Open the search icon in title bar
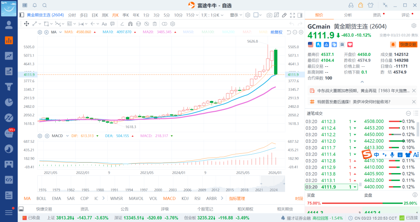The width and height of the screenshot is (420, 222). (44, 5)
